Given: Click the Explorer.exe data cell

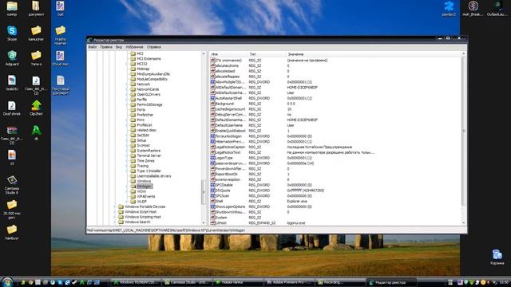Looking at the screenshot, I should [297, 201].
